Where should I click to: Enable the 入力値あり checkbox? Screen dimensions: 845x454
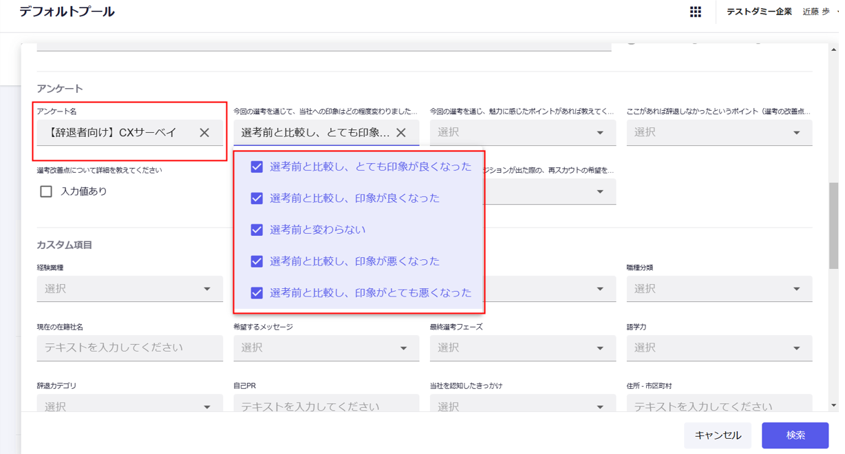pos(46,191)
